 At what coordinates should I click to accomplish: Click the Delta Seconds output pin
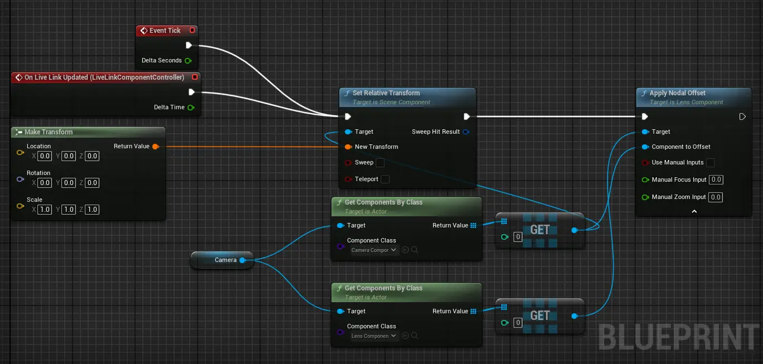tap(188, 60)
